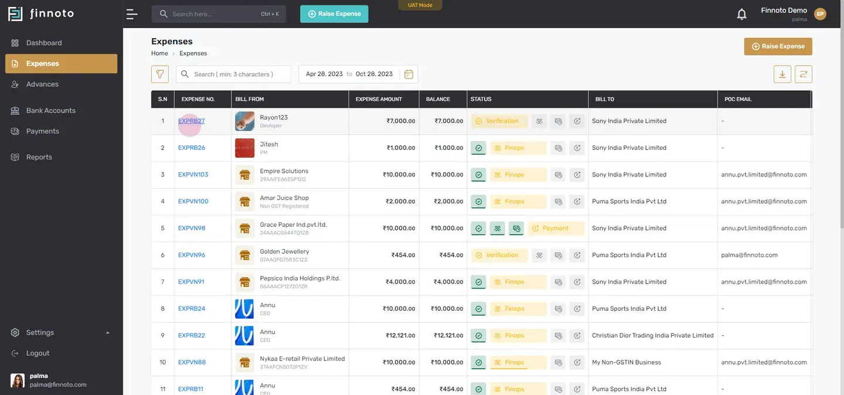The width and height of the screenshot is (844, 395).
Task: Open Payments in the sidebar
Action: coord(61,131)
